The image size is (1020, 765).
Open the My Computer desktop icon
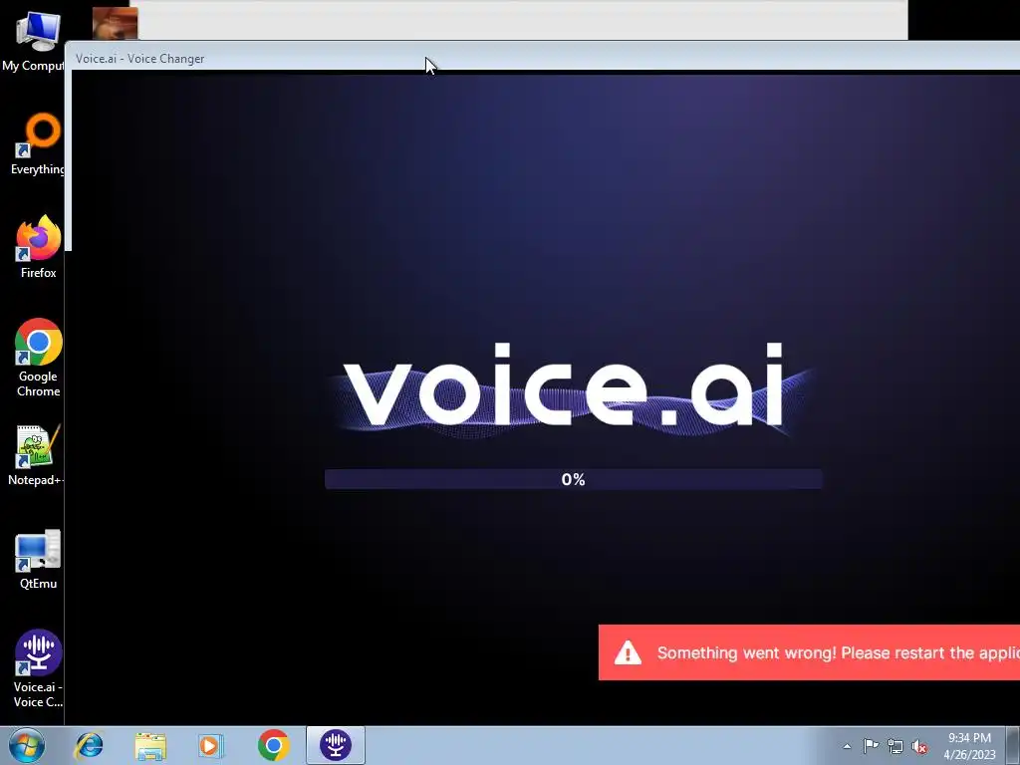[x=37, y=40]
